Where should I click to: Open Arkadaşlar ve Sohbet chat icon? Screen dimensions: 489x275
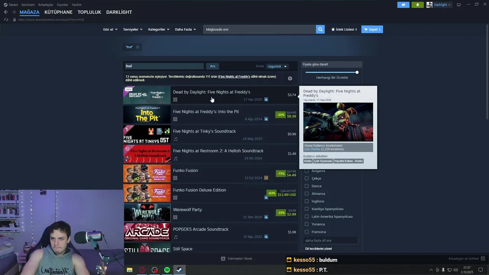tap(483, 259)
